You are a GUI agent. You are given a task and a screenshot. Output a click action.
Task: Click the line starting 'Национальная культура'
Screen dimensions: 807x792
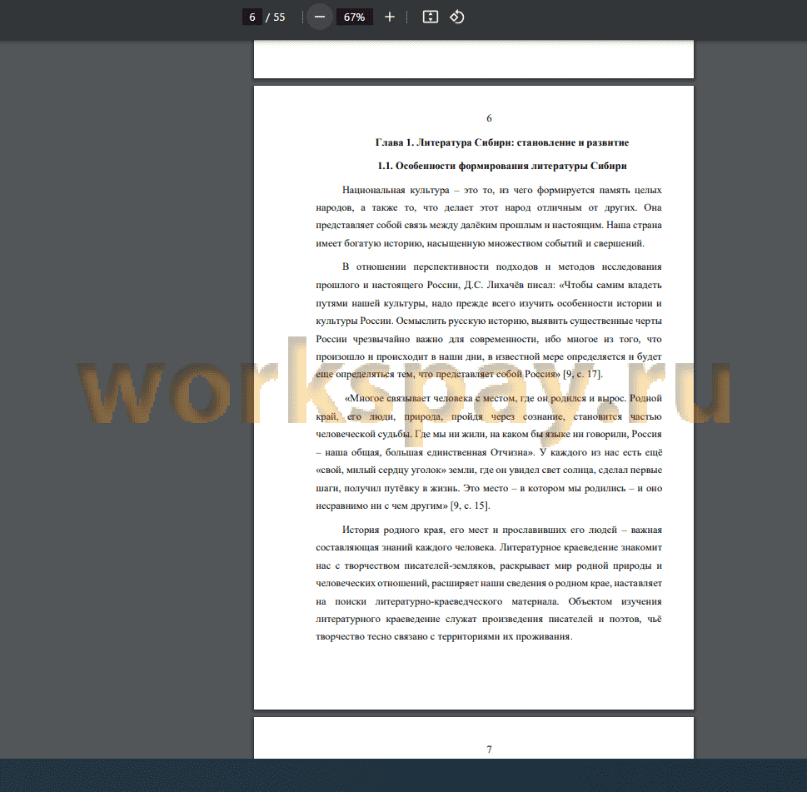pyautogui.click(x=502, y=190)
